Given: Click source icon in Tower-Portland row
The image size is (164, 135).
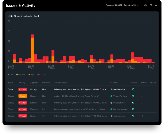Looking at the screenshot, I should (x=133, y=96).
